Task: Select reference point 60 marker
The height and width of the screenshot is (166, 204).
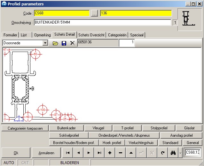Action: click(x=35, y=54)
